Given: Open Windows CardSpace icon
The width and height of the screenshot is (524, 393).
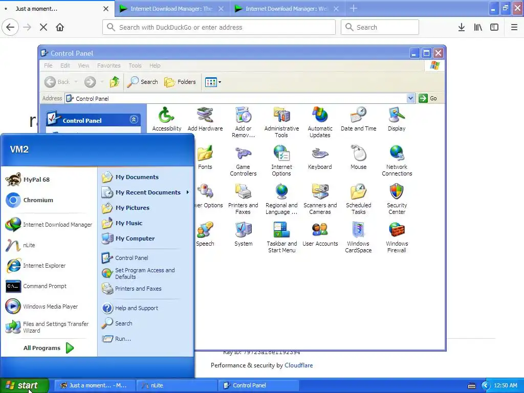Looking at the screenshot, I should point(358,237).
